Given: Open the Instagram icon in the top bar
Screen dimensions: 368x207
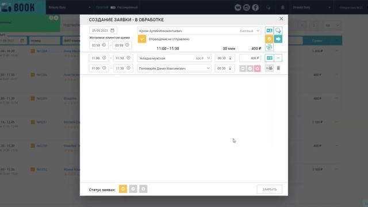Looking at the screenshot, I should pyautogui.click(x=247, y=7).
